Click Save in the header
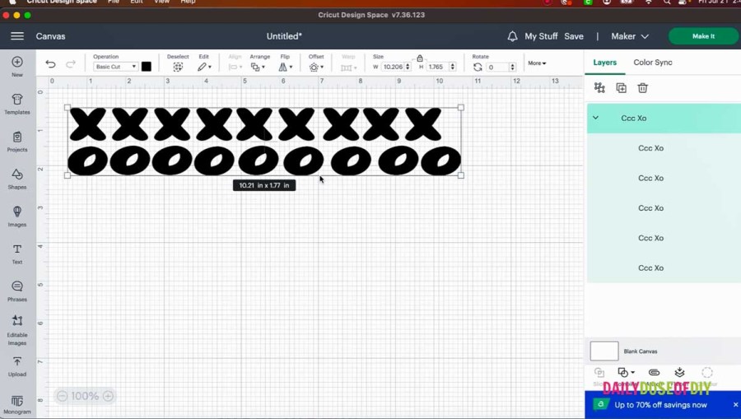The height and width of the screenshot is (419, 741). click(x=574, y=36)
